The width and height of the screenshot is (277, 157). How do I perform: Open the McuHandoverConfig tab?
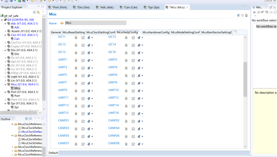coord(156,32)
